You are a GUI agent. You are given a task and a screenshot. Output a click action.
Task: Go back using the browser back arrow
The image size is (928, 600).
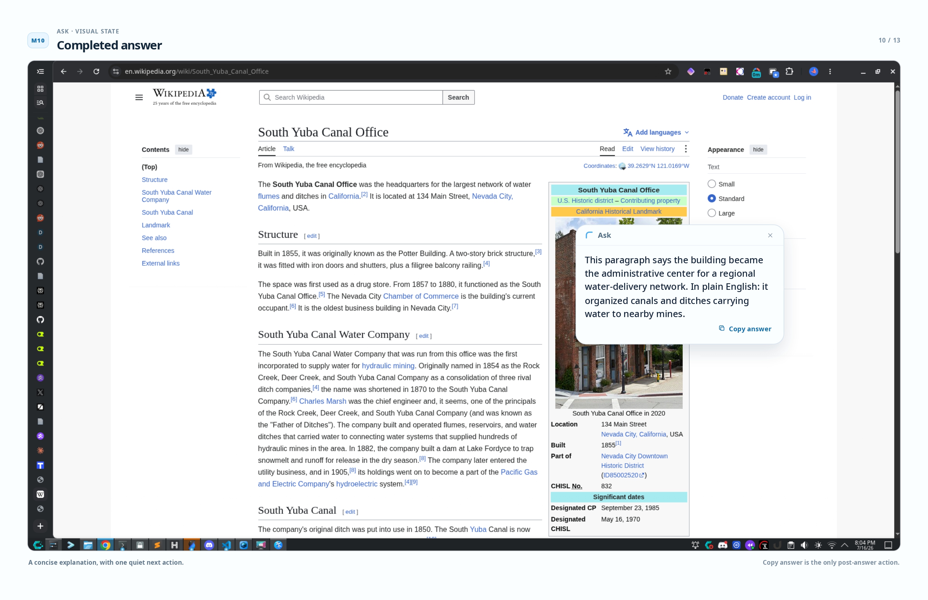tap(64, 71)
